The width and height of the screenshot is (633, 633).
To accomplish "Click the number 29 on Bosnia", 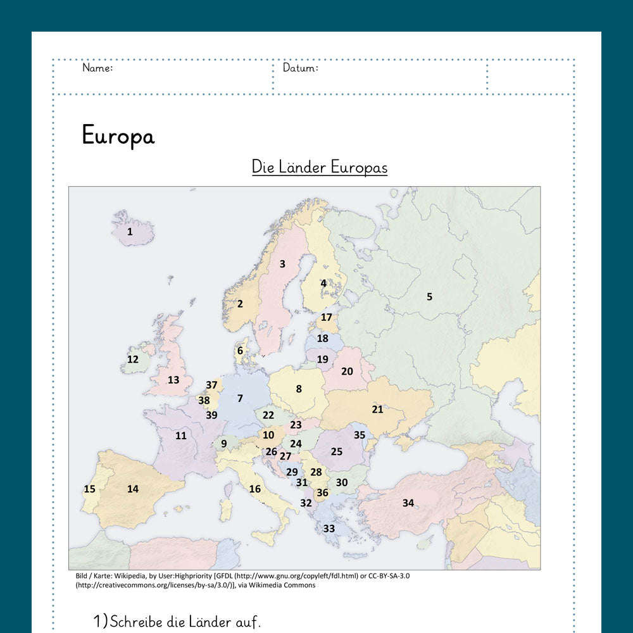I will coord(292,472).
